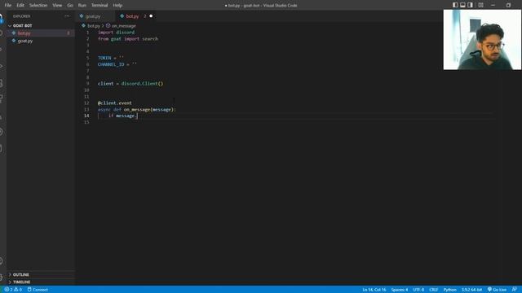Image resolution: width=522 pixels, height=293 pixels.
Task: Open the Terminal menu
Action: pyautogui.click(x=100, y=6)
